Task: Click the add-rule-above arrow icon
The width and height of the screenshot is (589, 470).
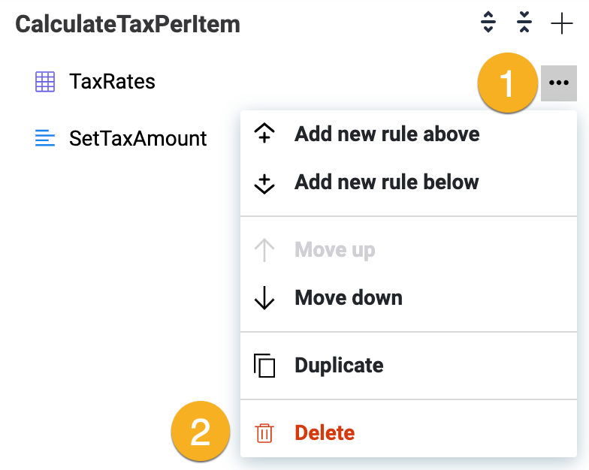Action: point(264,134)
